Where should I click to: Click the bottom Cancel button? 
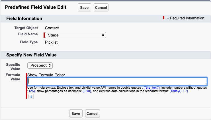pos(93,113)
